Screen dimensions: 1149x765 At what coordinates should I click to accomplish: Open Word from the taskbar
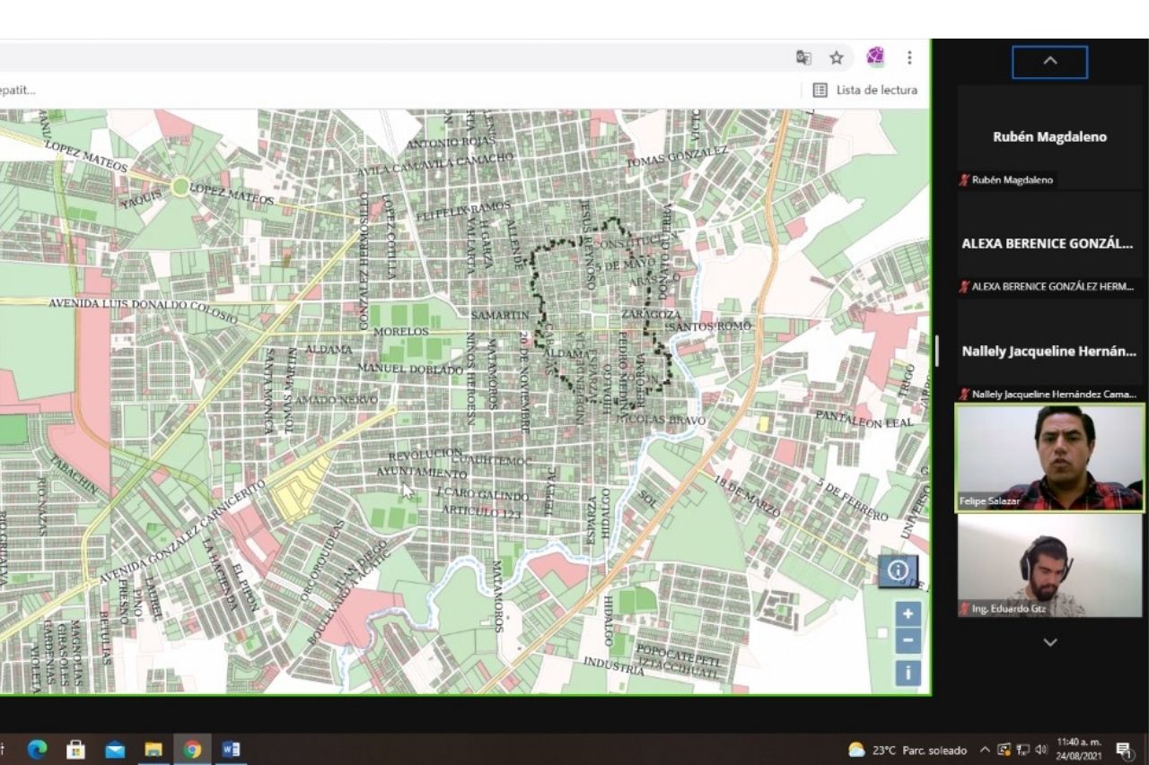[231, 750]
